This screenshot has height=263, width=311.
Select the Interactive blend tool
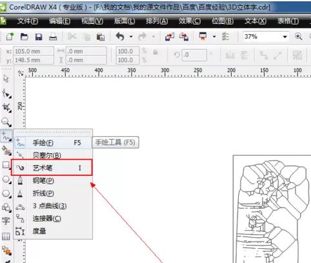6,251
